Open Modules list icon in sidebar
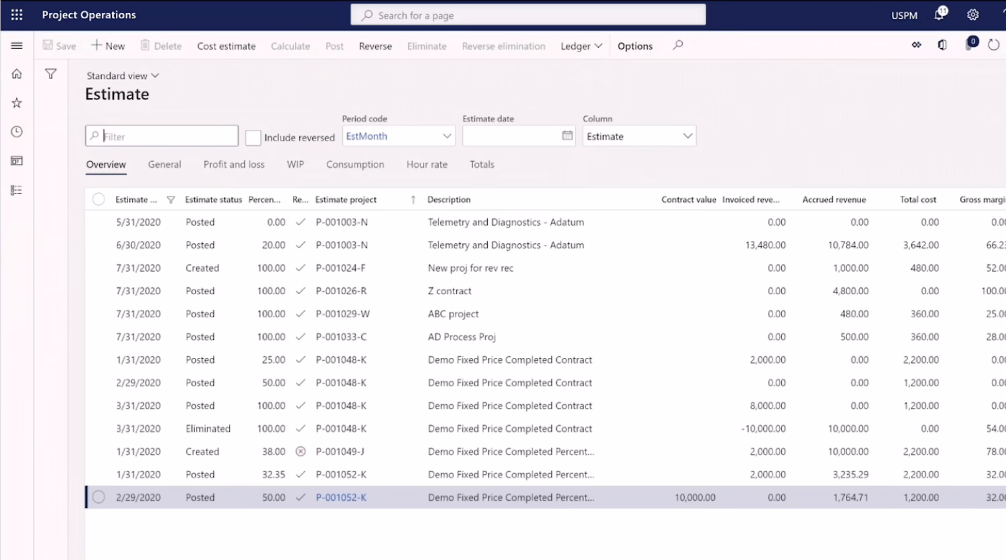The image size is (1006, 560). click(17, 190)
